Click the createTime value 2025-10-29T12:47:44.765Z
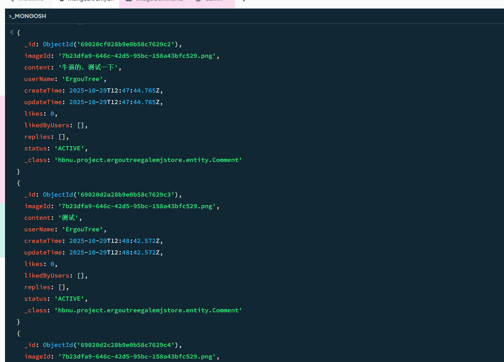504x362 pixels. pyautogui.click(x=116, y=91)
